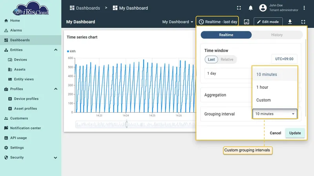Viewport: 314px width, 176px height.
Task: Click the Edit mode button
Action: 268,22
